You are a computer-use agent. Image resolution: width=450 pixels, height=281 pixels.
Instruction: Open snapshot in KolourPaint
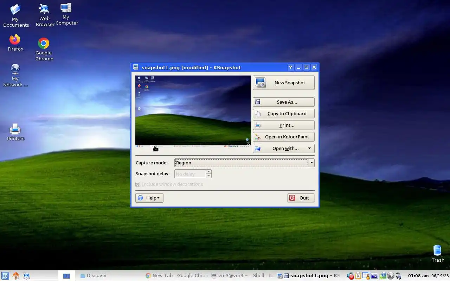tap(283, 137)
